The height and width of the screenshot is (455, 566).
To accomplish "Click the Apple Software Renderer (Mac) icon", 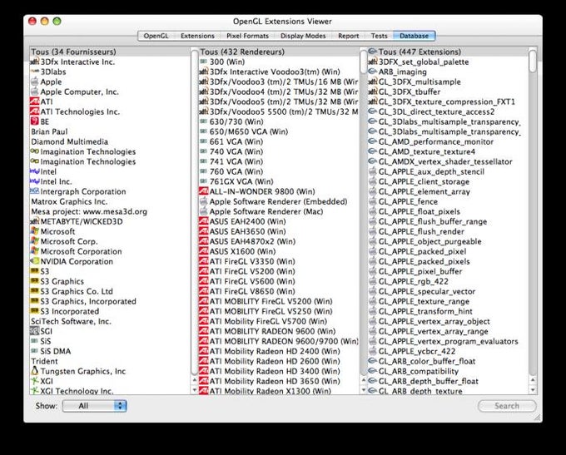I will pyautogui.click(x=204, y=211).
